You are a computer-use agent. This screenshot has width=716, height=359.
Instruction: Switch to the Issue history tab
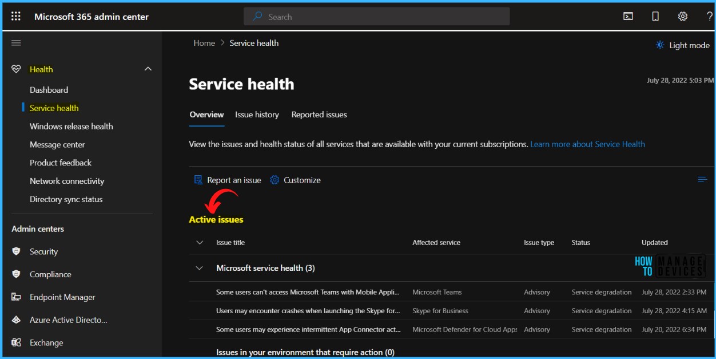click(257, 115)
